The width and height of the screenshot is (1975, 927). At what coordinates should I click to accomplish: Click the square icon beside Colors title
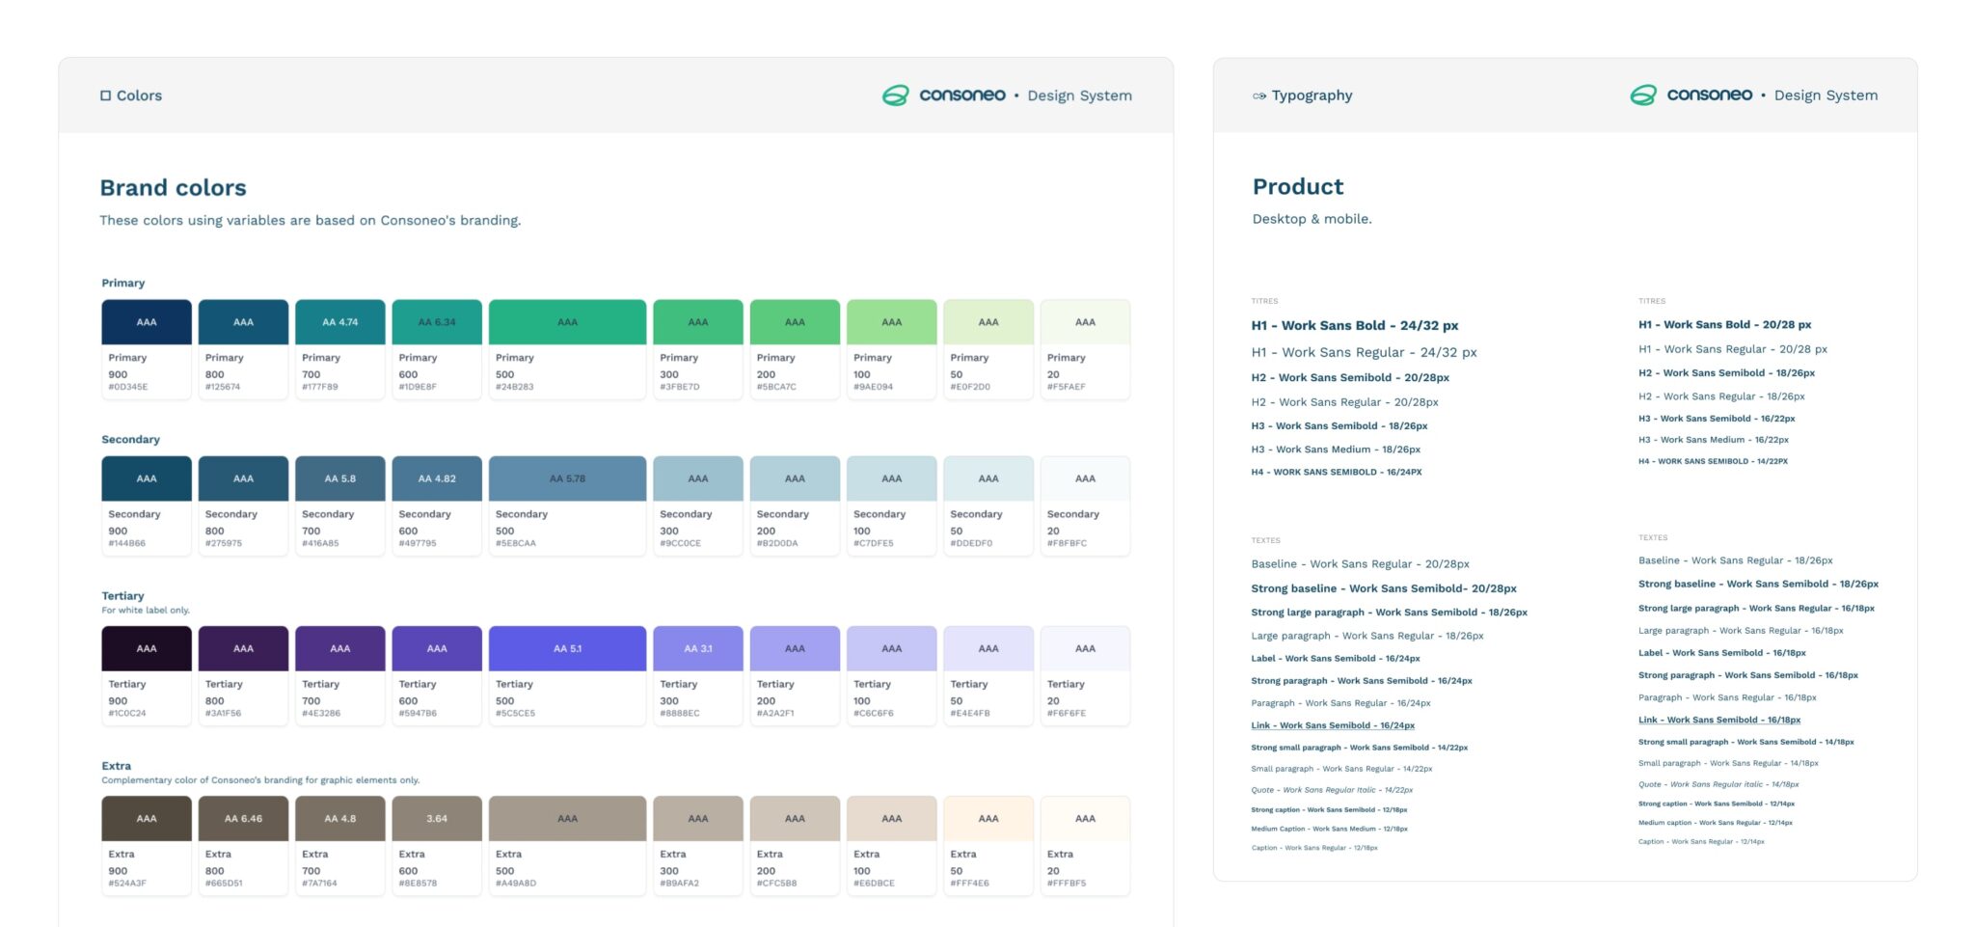pyautogui.click(x=105, y=95)
